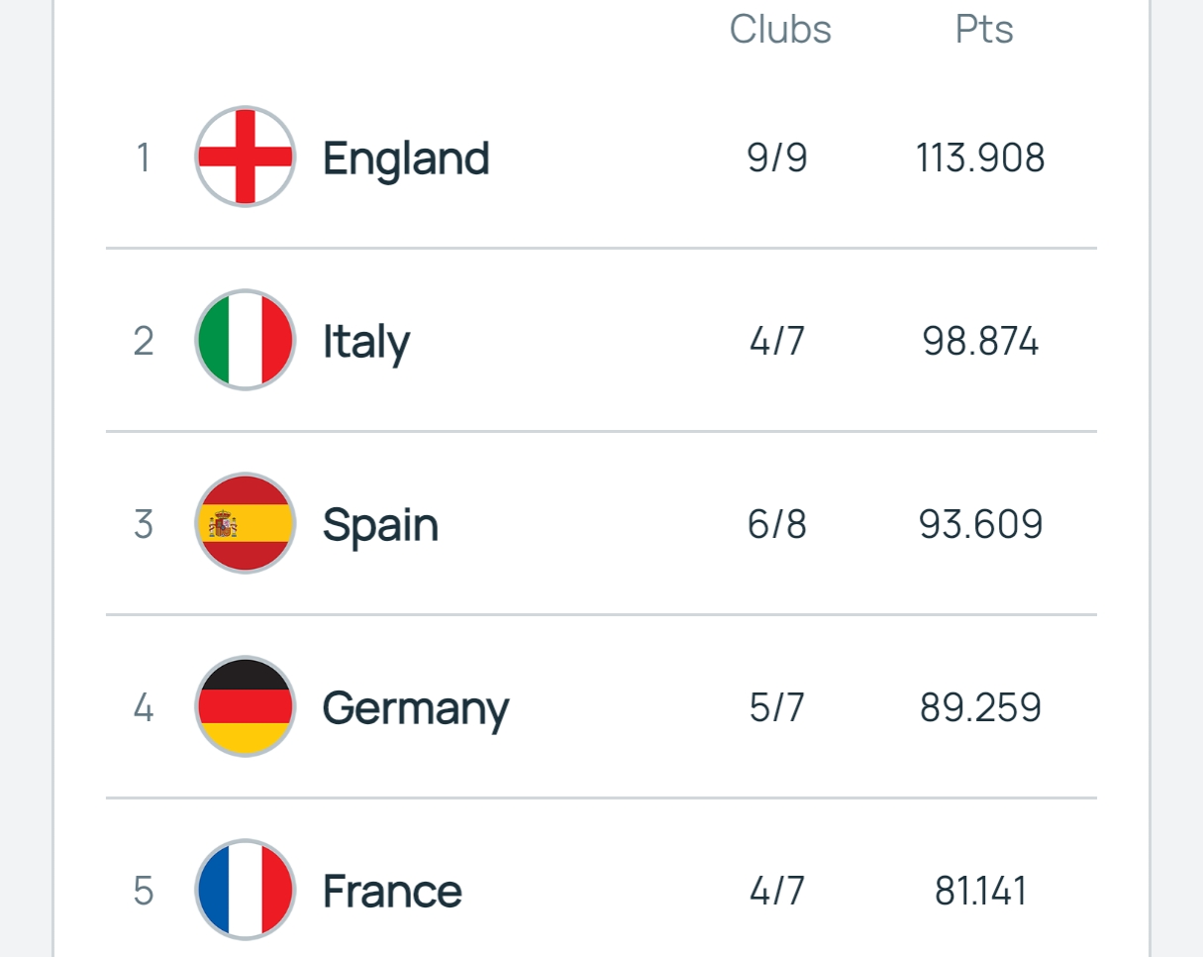
Task: Click England's 9/9 clubs value
Action: coord(777,159)
